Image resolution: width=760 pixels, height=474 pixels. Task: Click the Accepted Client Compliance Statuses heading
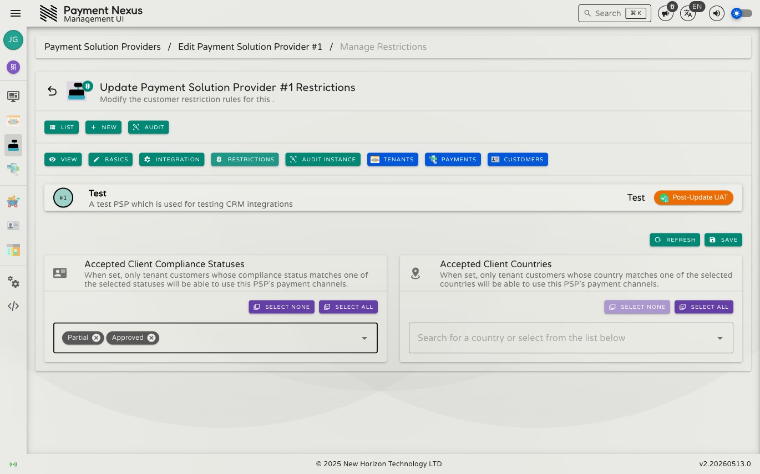[x=164, y=264]
